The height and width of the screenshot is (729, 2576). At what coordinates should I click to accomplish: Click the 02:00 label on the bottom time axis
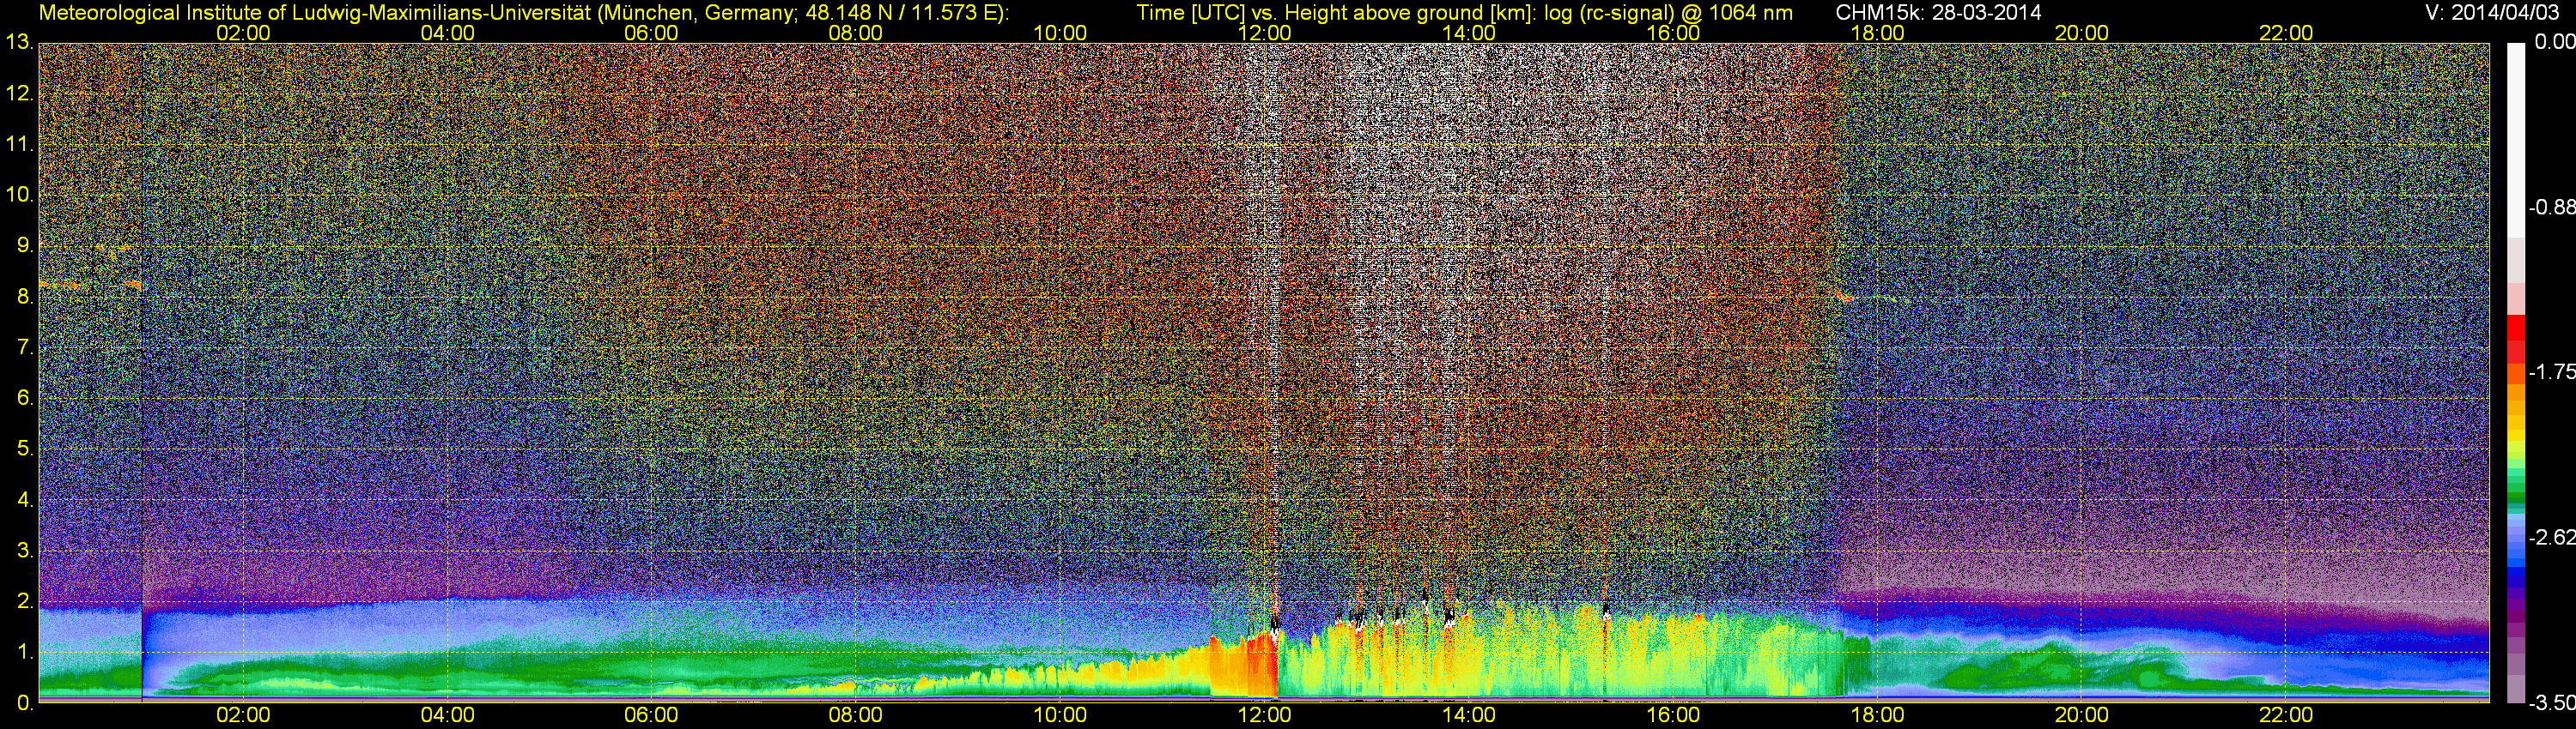(243, 715)
